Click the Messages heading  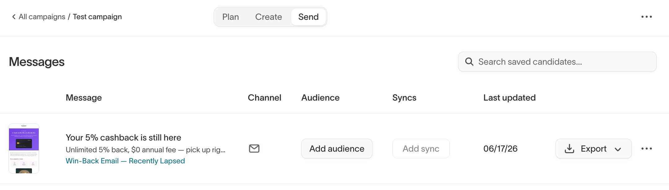37,62
